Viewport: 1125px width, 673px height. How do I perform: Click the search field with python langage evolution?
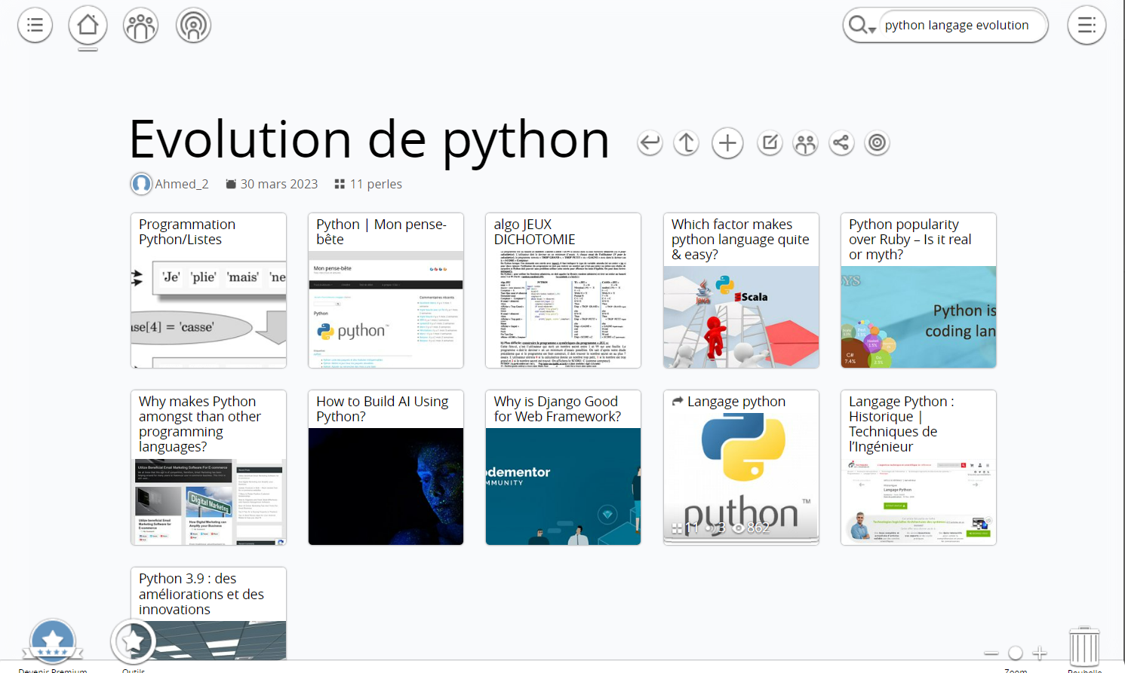957,26
